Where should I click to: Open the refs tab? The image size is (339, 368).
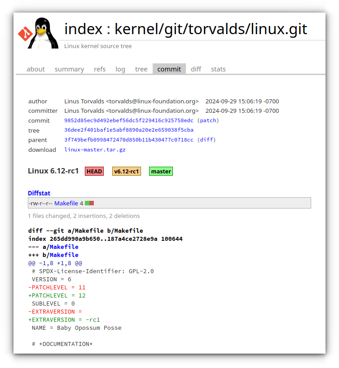100,69
